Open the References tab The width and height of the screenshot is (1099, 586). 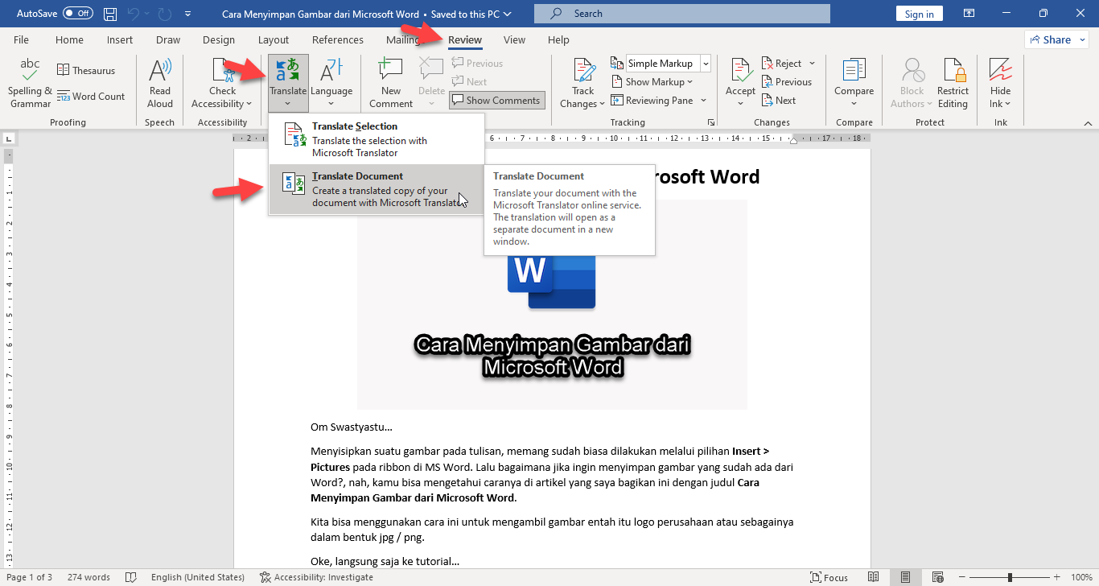tap(338, 39)
